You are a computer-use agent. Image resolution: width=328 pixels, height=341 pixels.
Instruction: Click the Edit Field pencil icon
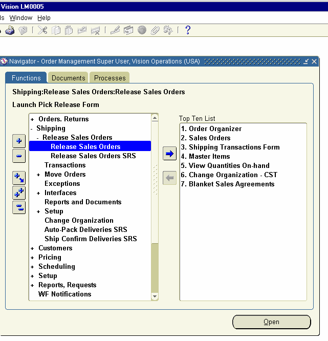pos(115,30)
